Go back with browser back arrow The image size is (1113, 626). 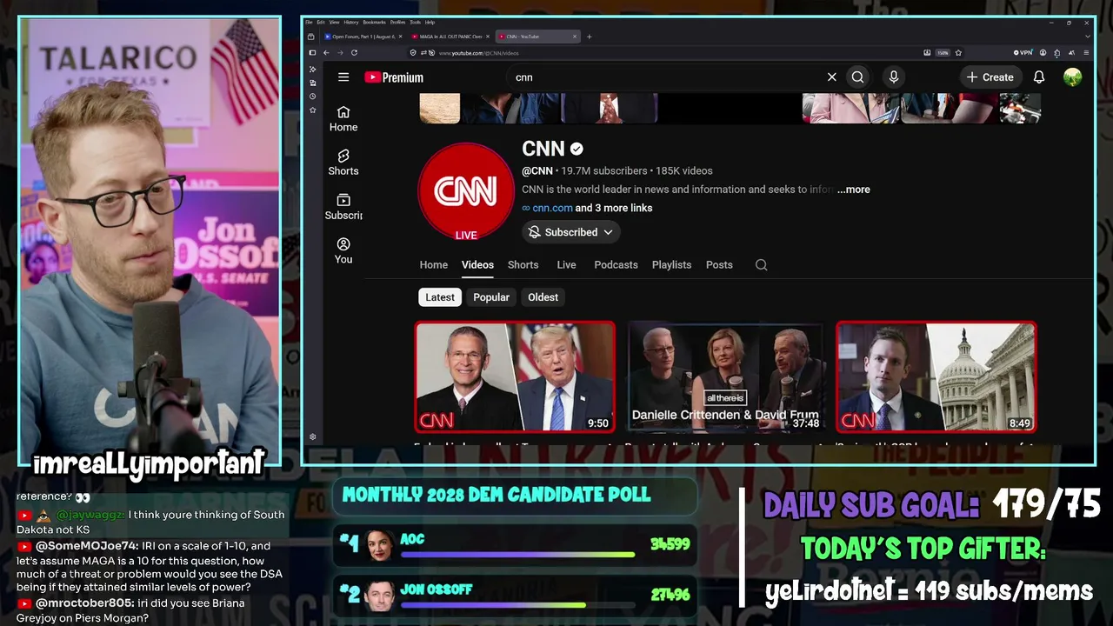point(326,53)
